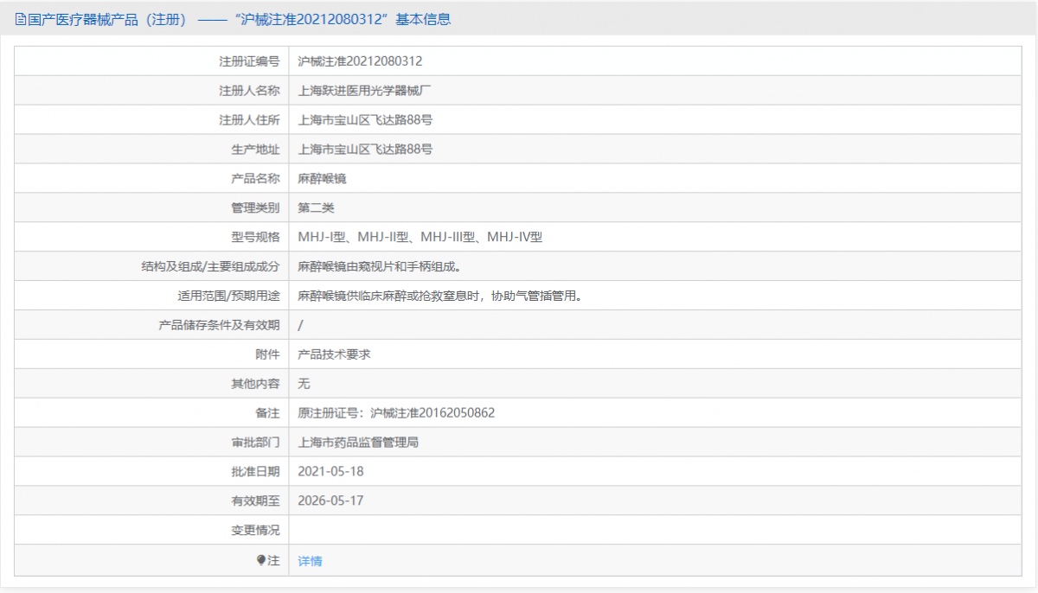Click the management category value 第二类

pyautogui.click(x=316, y=207)
